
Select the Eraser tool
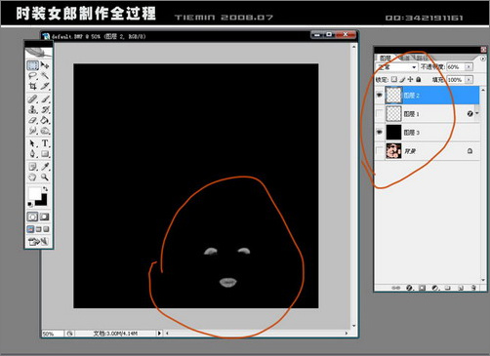pyautogui.click(x=32, y=120)
